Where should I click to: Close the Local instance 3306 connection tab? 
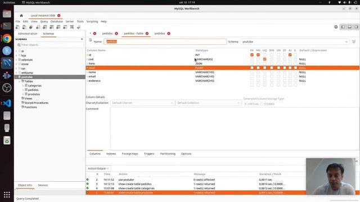[x=59, y=16]
